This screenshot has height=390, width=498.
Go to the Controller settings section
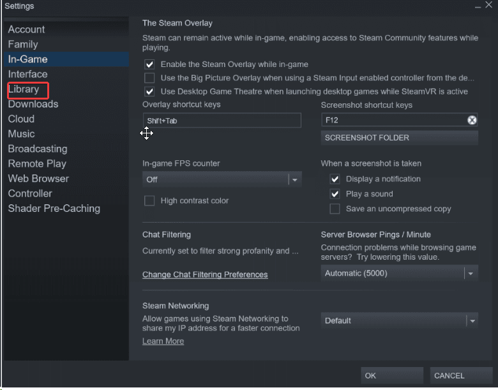pos(30,193)
